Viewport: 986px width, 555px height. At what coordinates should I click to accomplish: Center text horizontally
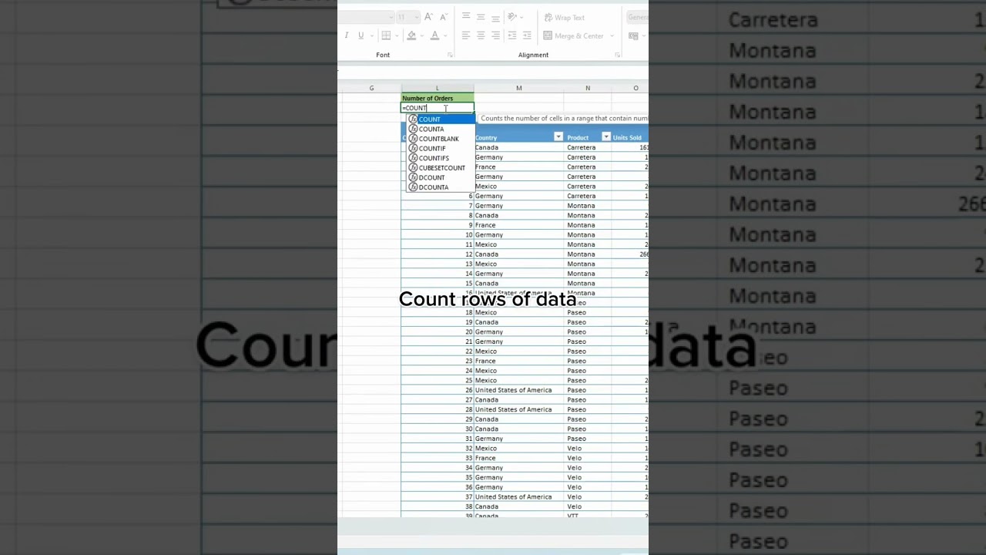click(x=481, y=35)
